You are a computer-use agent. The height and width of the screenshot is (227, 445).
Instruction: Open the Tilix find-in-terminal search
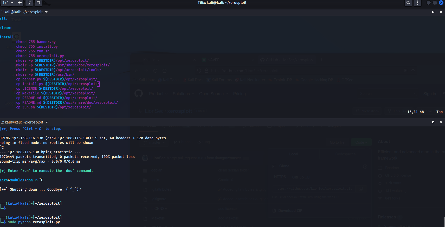[408, 3]
